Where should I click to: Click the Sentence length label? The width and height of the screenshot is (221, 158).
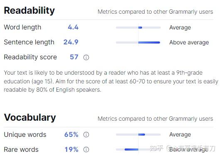[29, 42]
